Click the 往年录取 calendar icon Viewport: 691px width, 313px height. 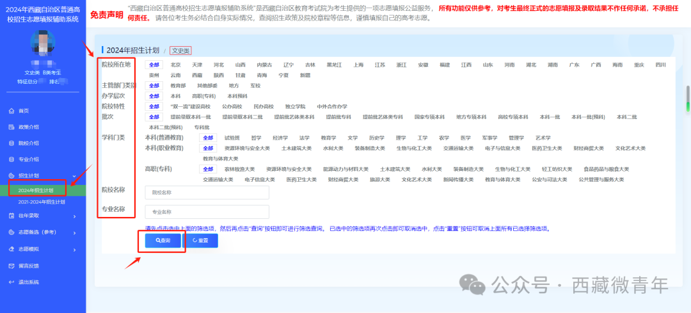pos(11,216)
